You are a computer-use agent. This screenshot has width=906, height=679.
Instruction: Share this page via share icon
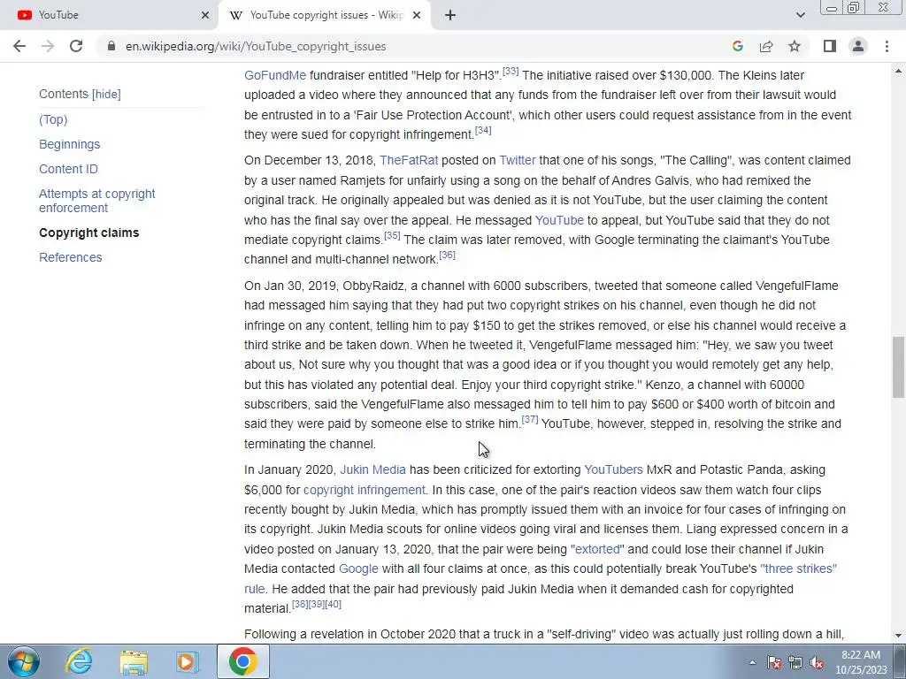click(x=766, y=46)
